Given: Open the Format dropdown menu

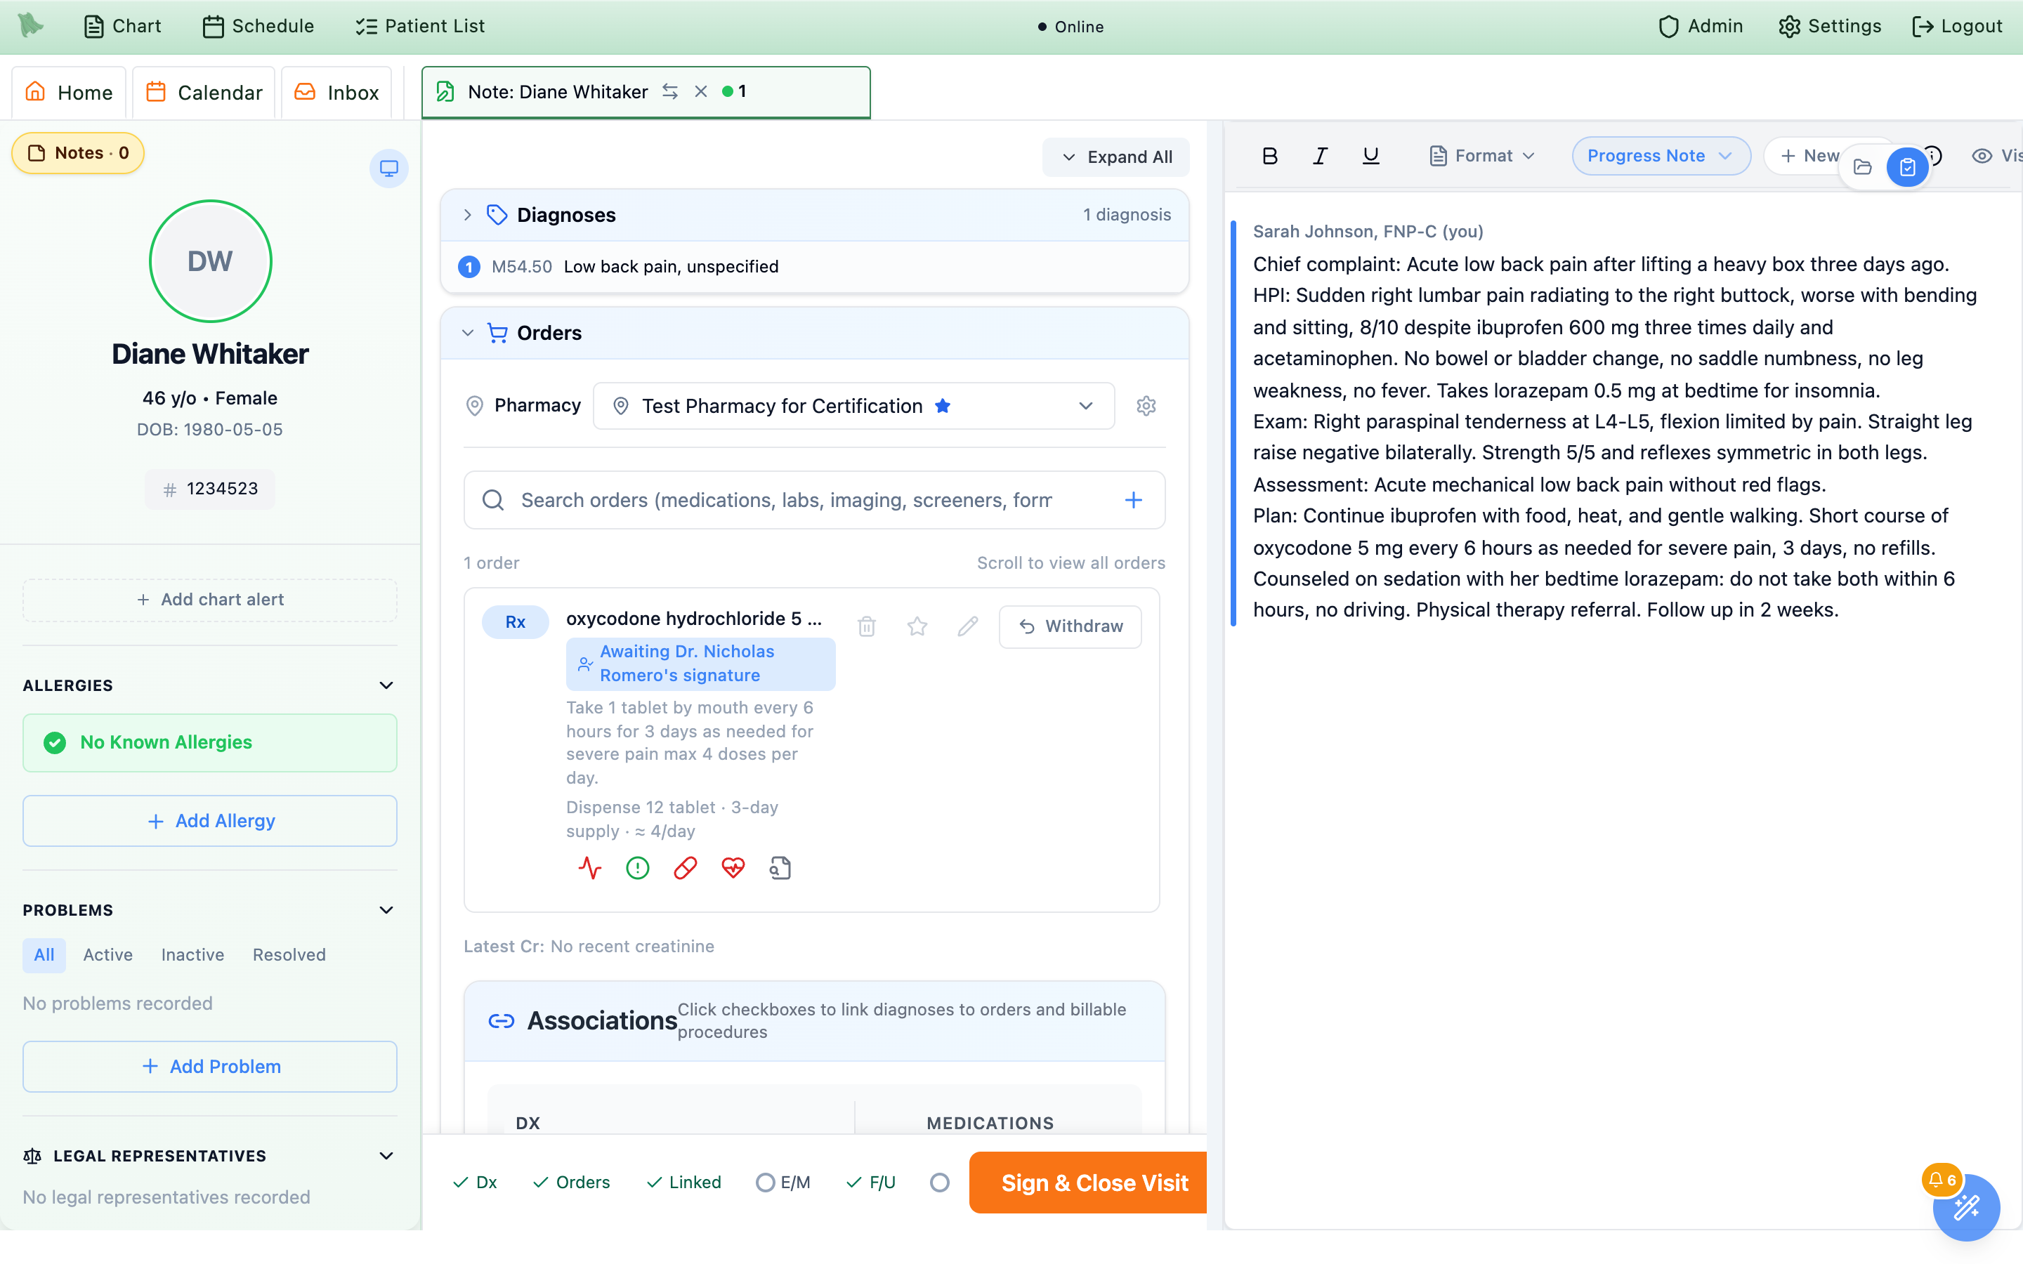Looking at the screenshot, I should [x=1481, y=155].
